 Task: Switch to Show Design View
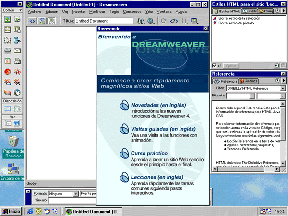(x=52, y=21)
